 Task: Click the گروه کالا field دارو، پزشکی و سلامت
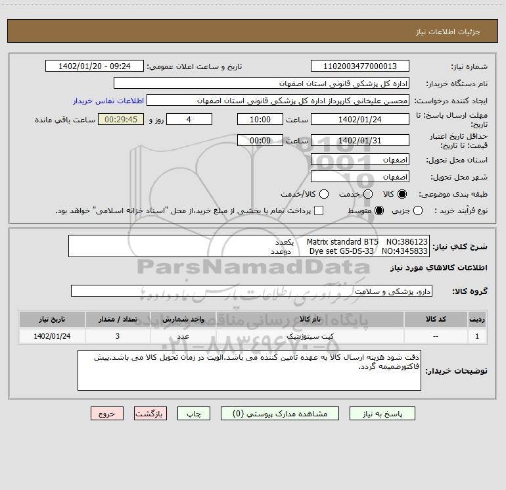252,291
